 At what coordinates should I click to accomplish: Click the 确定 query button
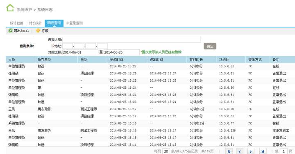[x=210, y=46]
